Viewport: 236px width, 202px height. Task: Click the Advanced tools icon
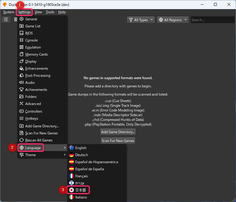(21, 103)
